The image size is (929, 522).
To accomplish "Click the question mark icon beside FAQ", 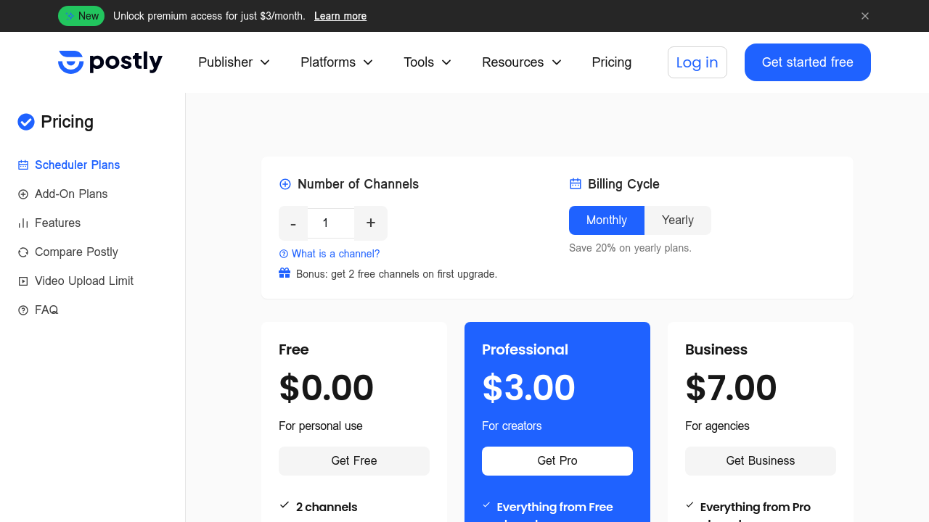I will coord(23,310).
